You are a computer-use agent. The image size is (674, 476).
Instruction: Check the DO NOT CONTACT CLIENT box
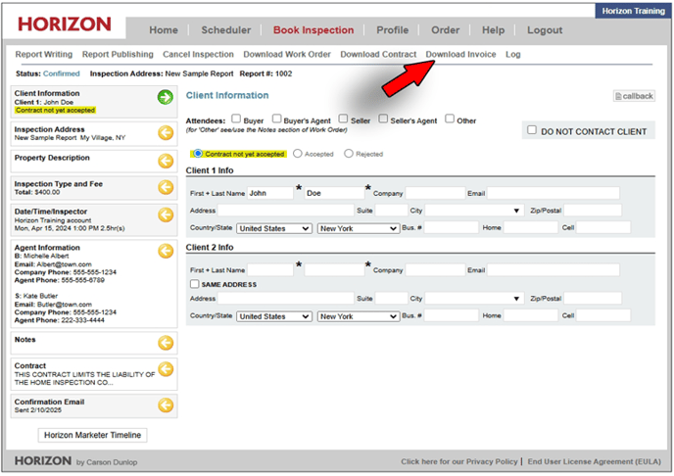[x=531, y=130]
